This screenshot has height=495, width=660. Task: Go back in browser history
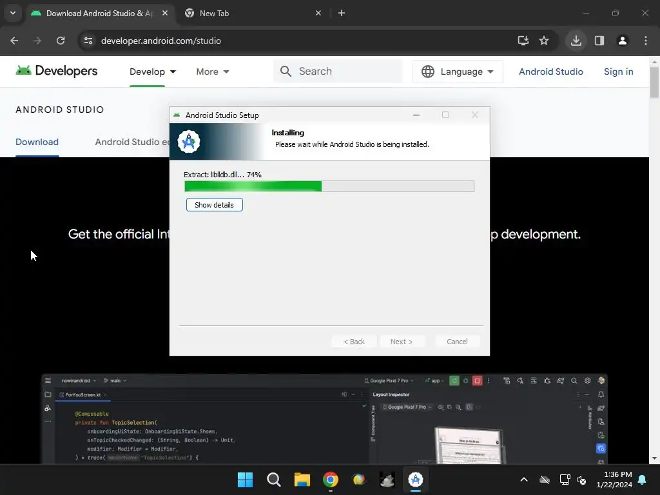tap(14, 41)
